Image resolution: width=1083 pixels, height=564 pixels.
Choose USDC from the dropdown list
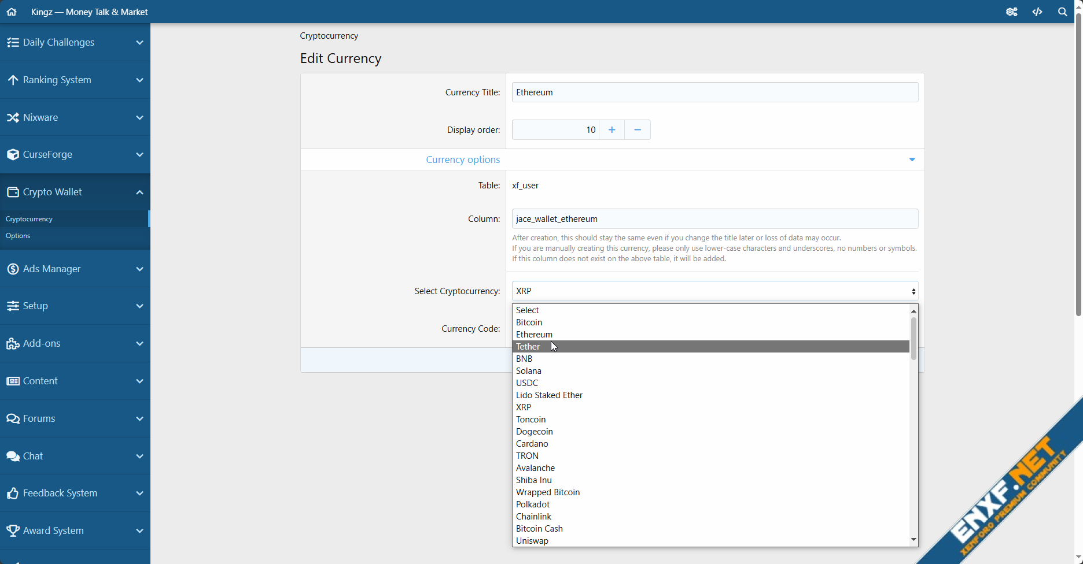(x=710, y=383)
